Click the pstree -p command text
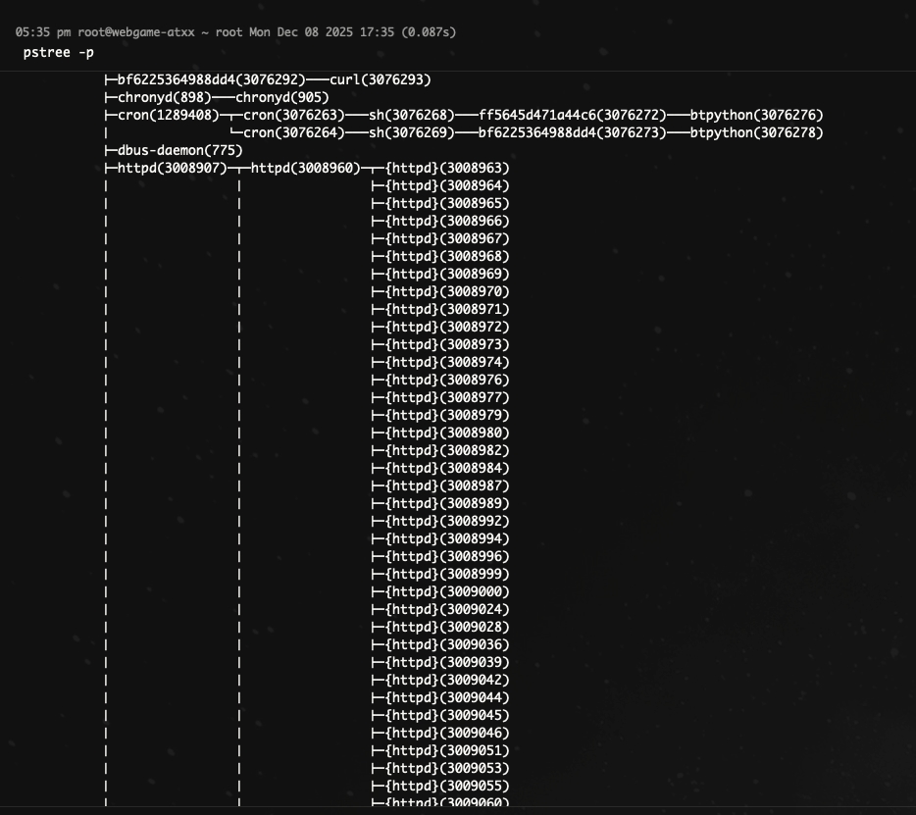916x815 pixels. (x=59, y=52)
